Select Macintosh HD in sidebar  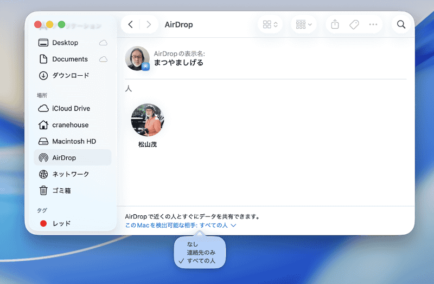[x=73, y=141]
